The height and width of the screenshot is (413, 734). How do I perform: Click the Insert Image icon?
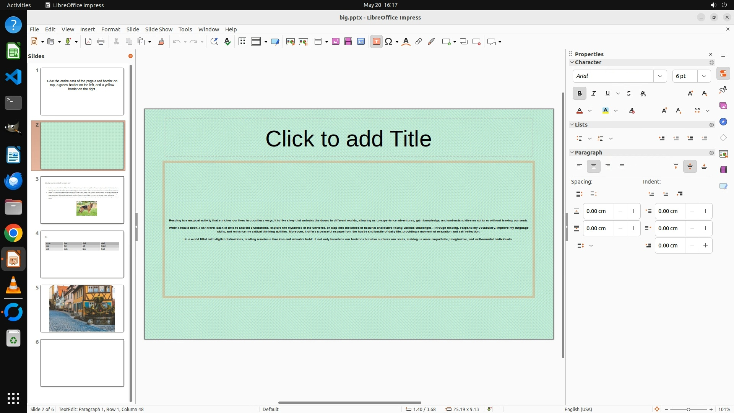[336, 42]
